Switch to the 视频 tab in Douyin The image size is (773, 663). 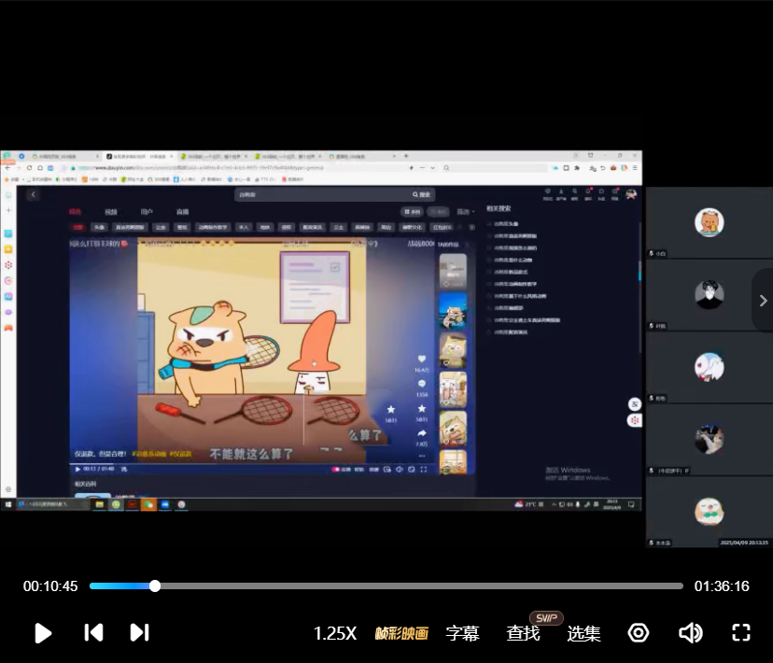(111, 212)
